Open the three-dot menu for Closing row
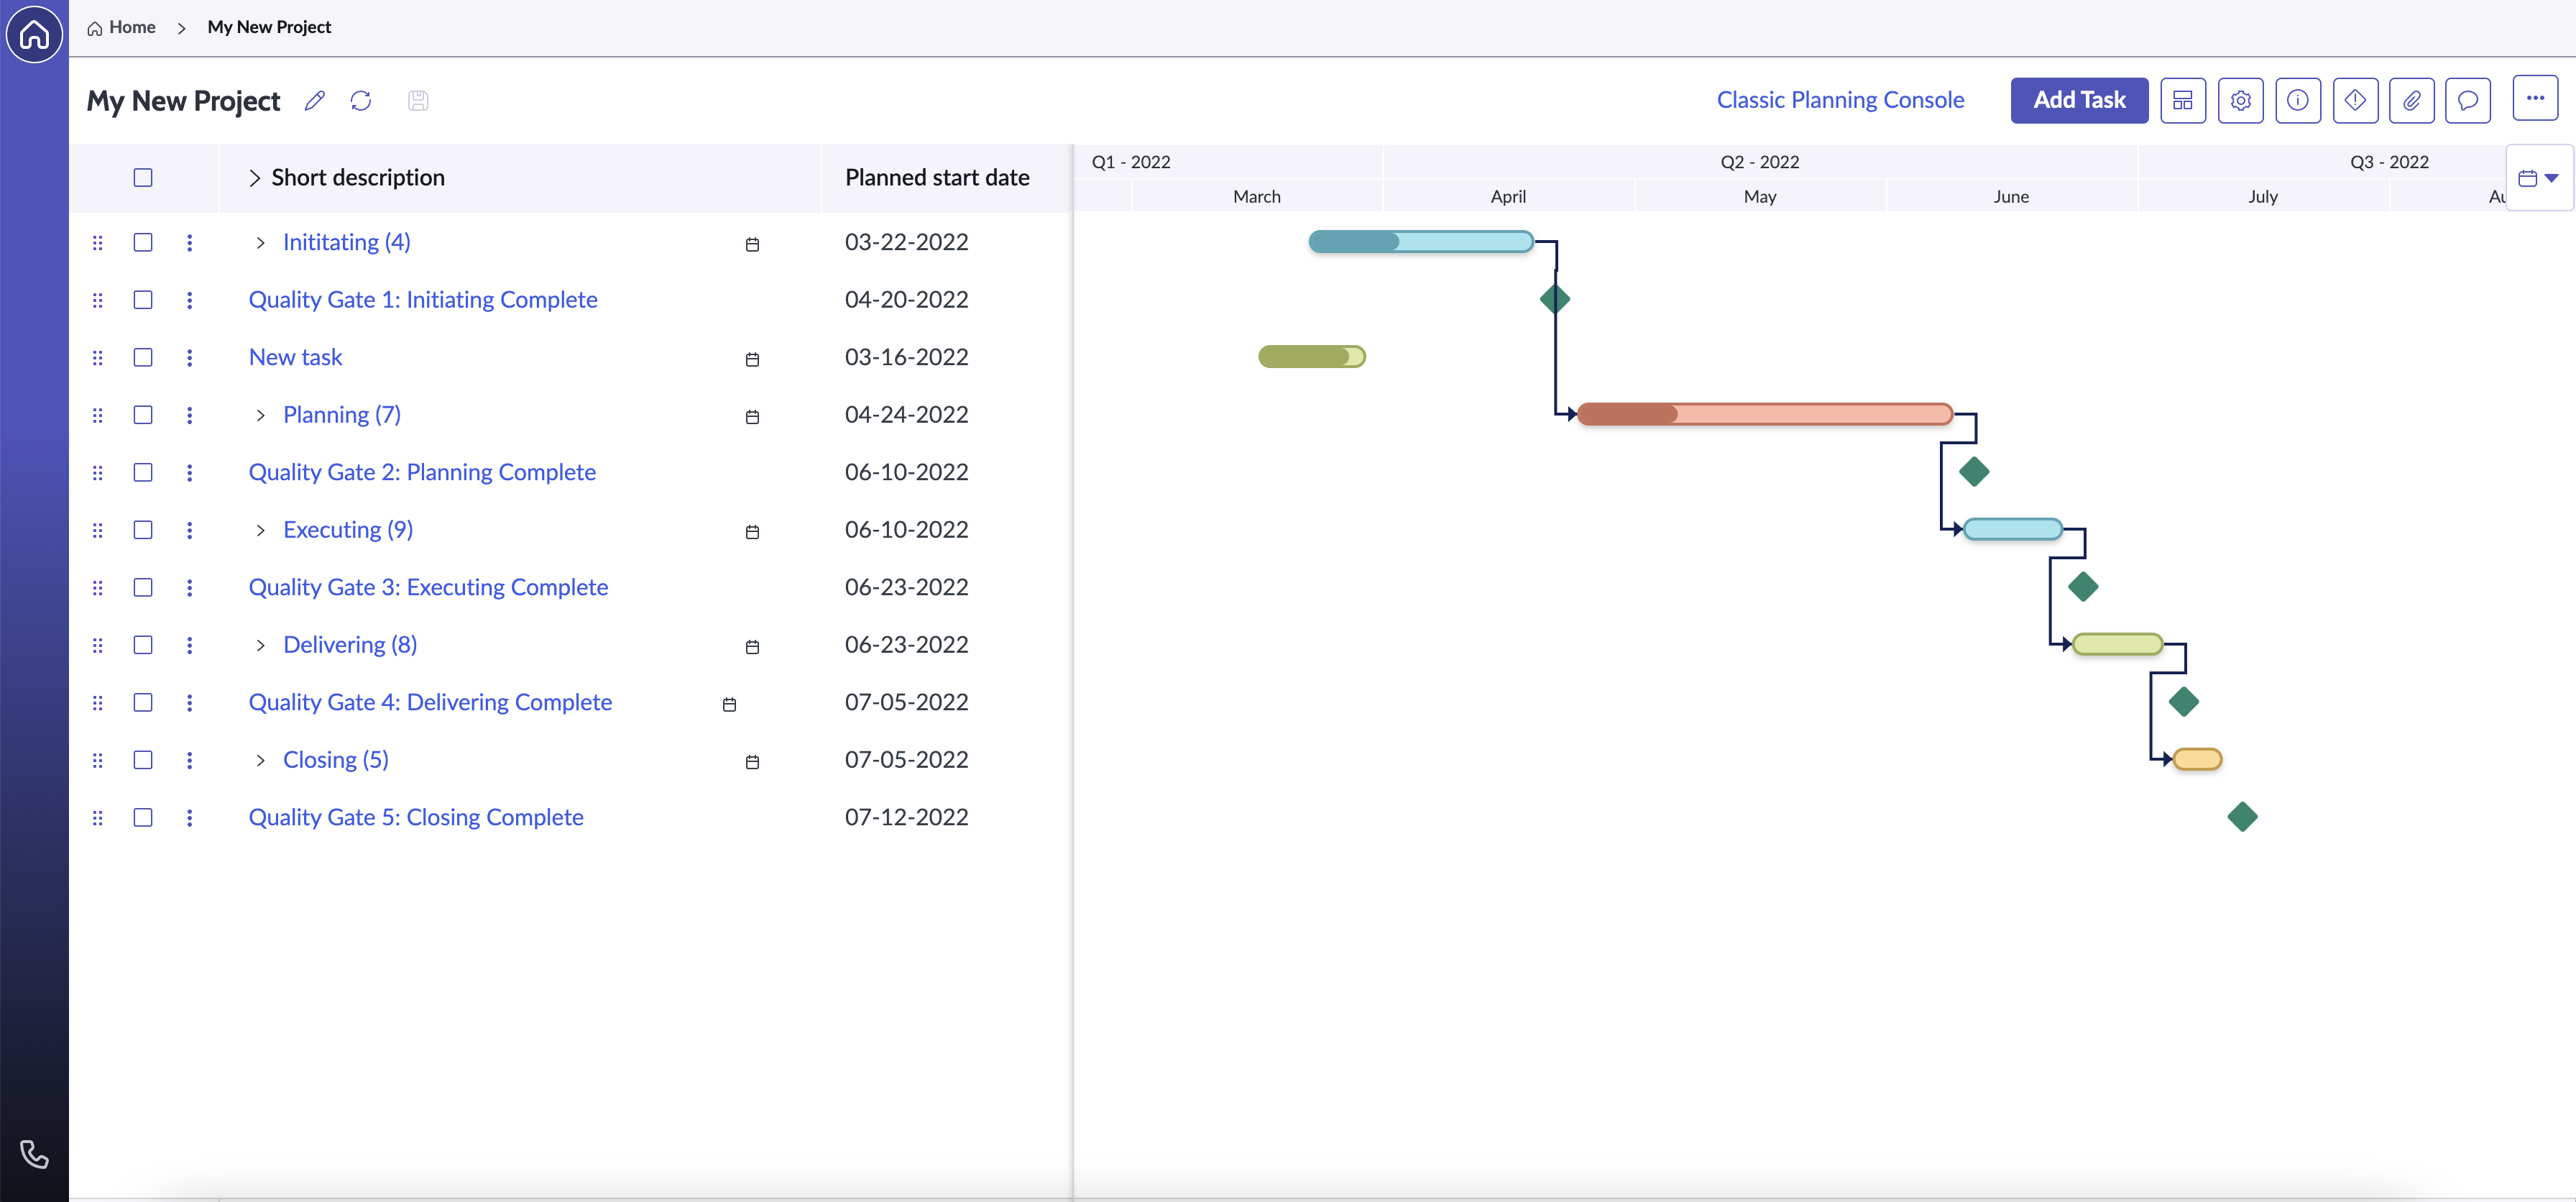Viewport: 2576px width, 1202px height. 189,760
